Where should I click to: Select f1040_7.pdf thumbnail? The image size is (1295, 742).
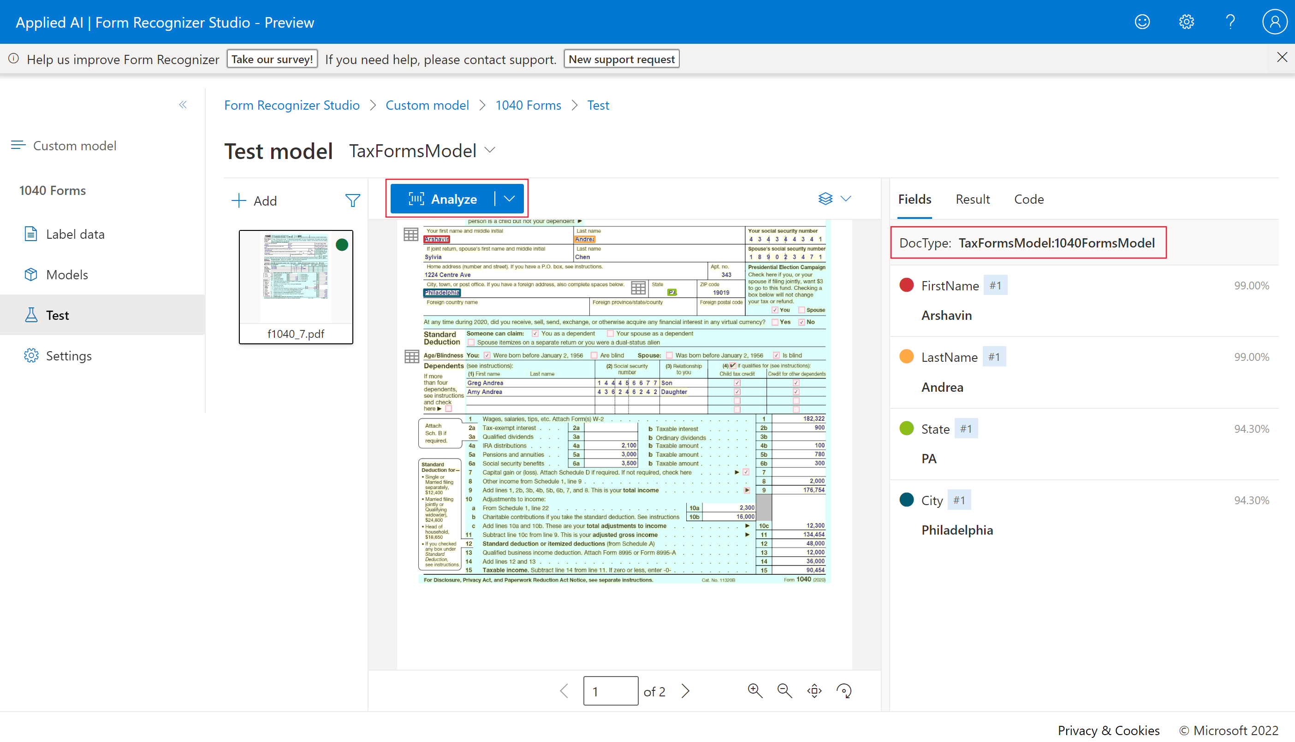(296, 287)
